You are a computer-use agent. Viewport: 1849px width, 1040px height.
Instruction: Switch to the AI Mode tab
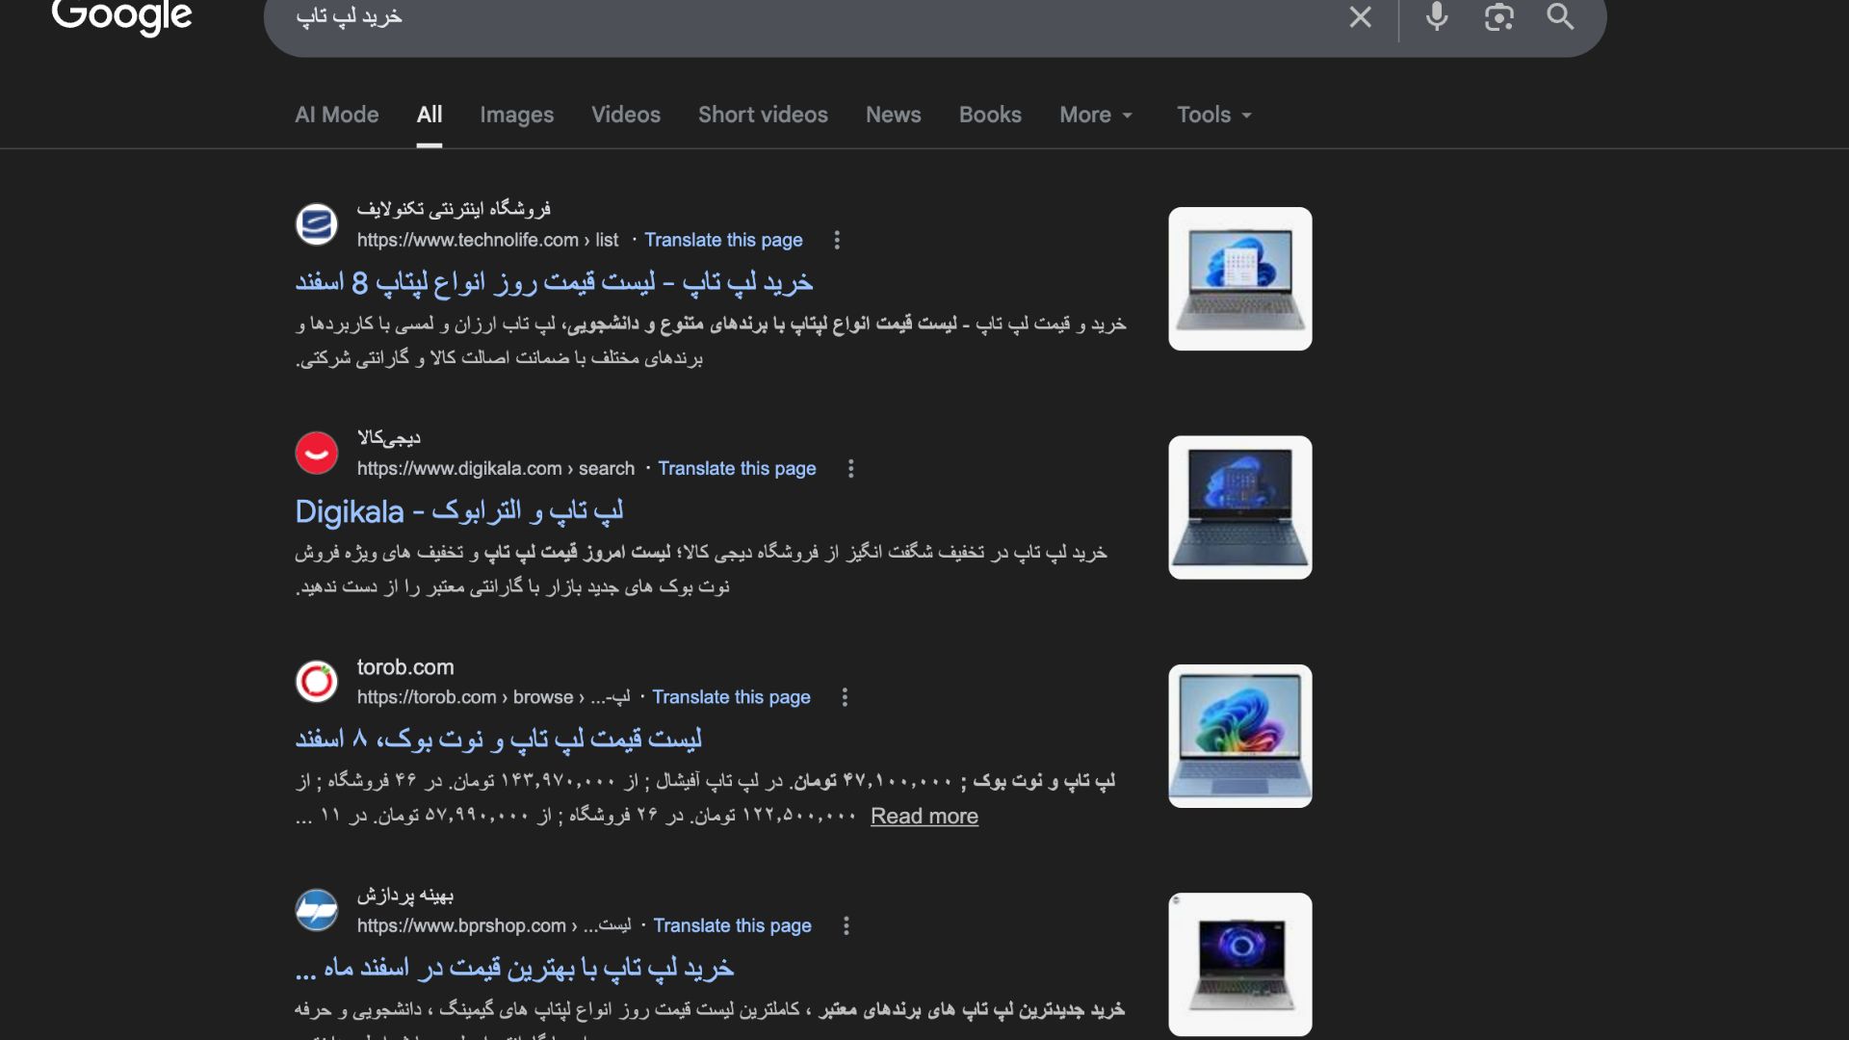336,115
